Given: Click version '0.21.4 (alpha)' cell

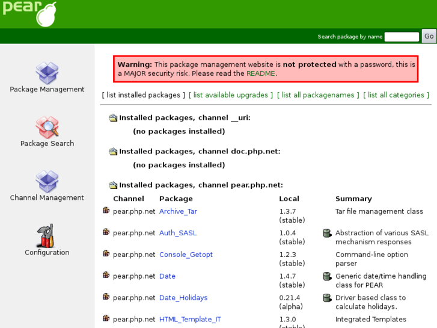Looking at the screenshot, I should [291, 302].
